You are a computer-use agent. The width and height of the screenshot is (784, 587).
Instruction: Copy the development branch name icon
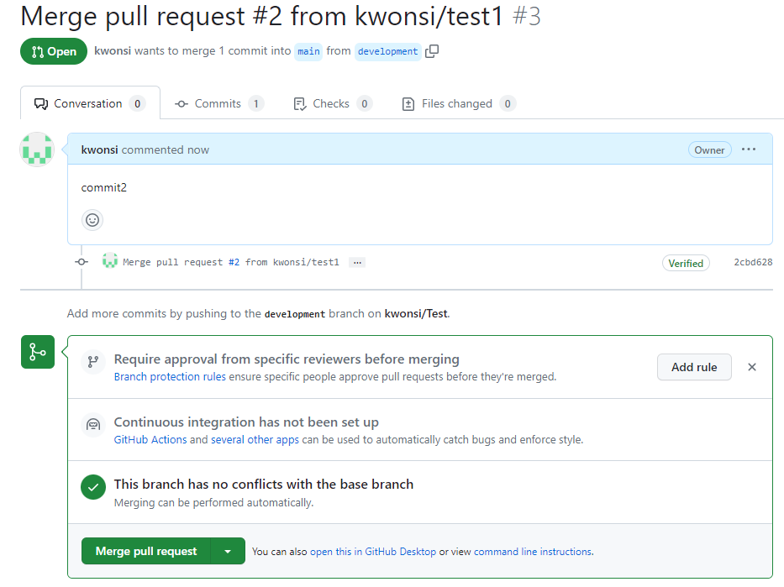432,51
